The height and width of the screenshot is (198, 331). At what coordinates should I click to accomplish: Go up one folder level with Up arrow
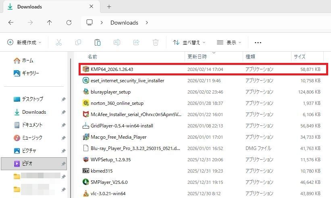(x=50, y=23)
